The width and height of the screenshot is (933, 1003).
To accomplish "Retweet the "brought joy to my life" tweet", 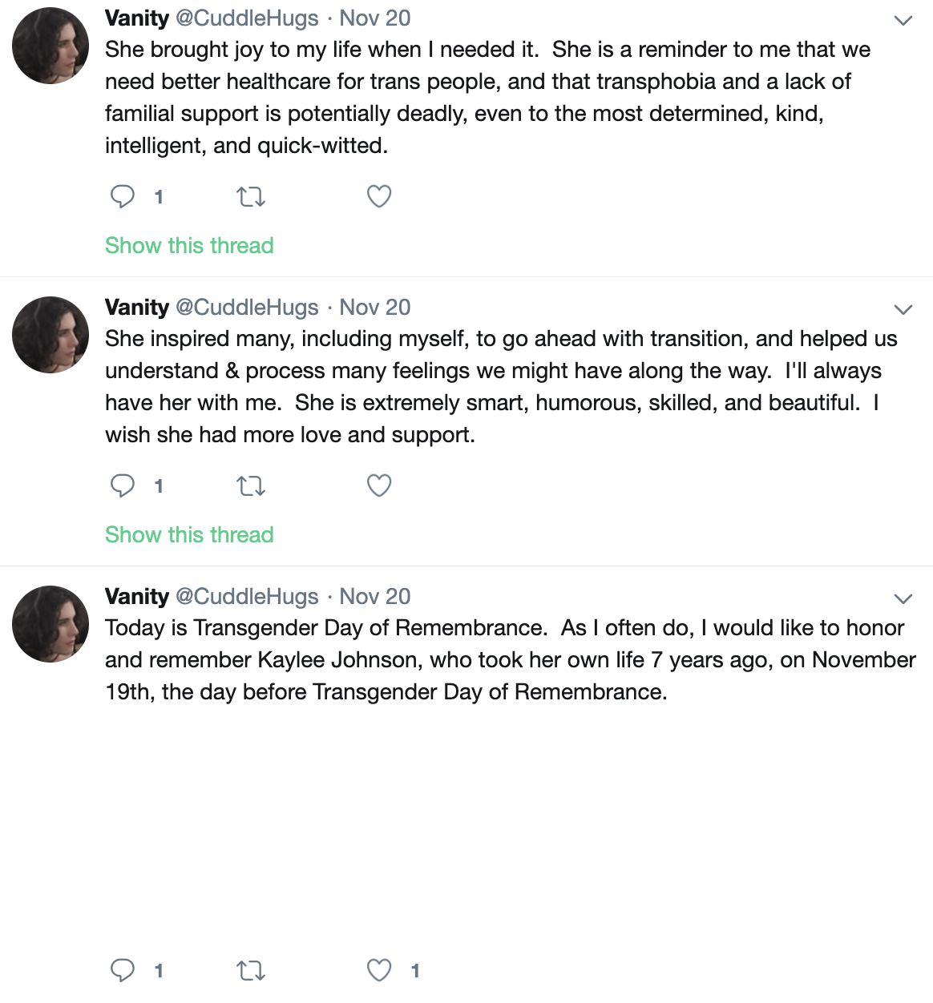I will 251,196.
